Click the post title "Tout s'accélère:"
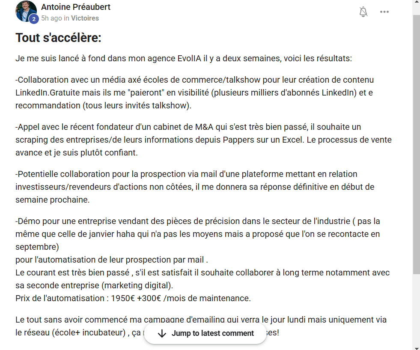420x350 pixels. (x=58, y=38)
